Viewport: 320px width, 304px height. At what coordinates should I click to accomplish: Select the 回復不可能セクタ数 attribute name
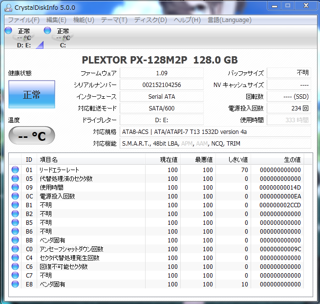(x=64, y=267)
